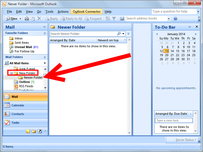Click the Notes icon in navigation pane
The height and width of the screenshot is (152, 203).
point(28,131)
